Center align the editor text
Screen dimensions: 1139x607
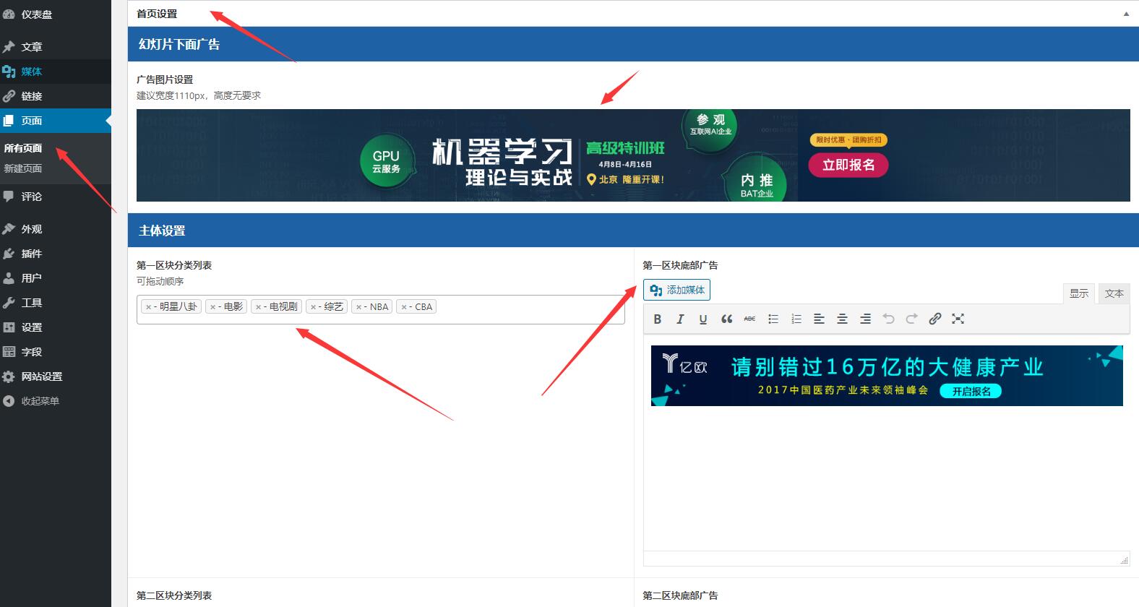(x=842, y=319)
